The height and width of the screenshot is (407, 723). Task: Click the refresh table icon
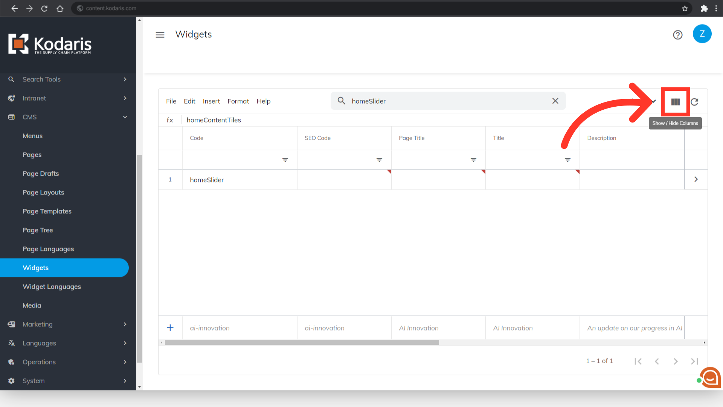tap(695, 102)
